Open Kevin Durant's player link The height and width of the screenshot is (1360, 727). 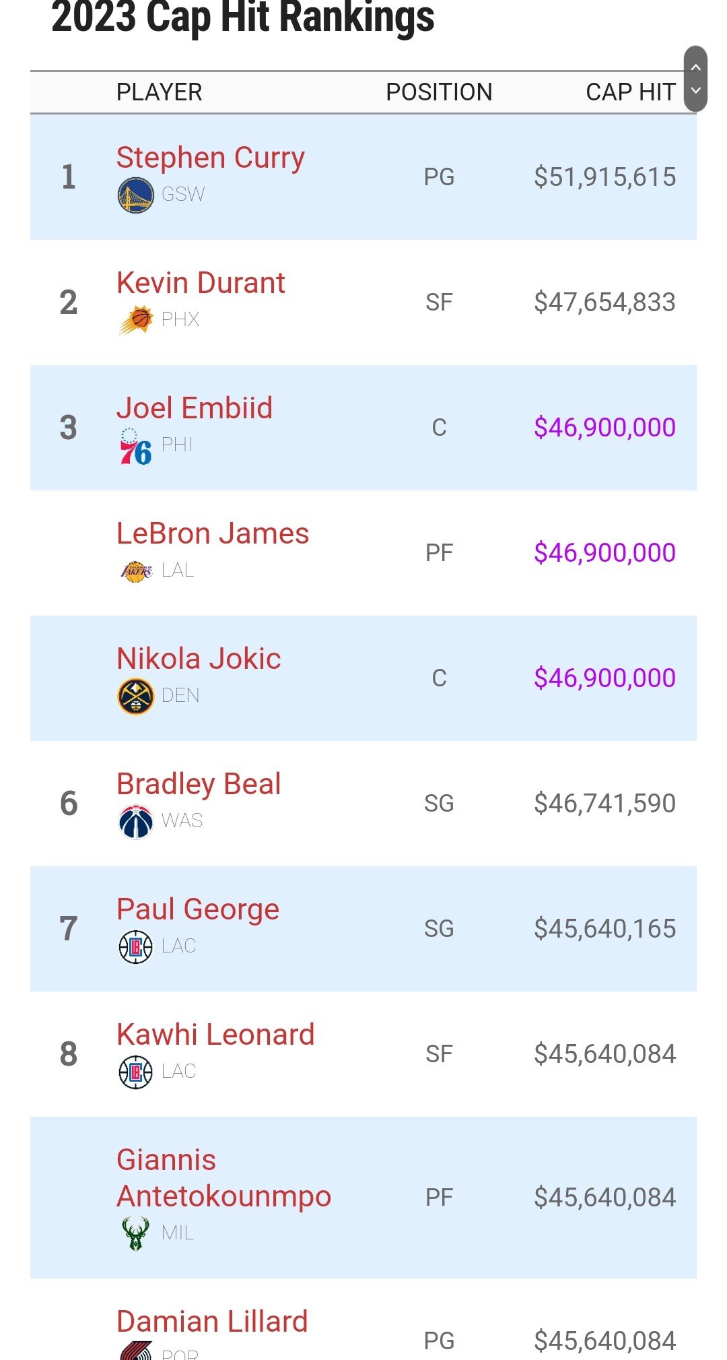pyautogui.click(x=201, y=283)
